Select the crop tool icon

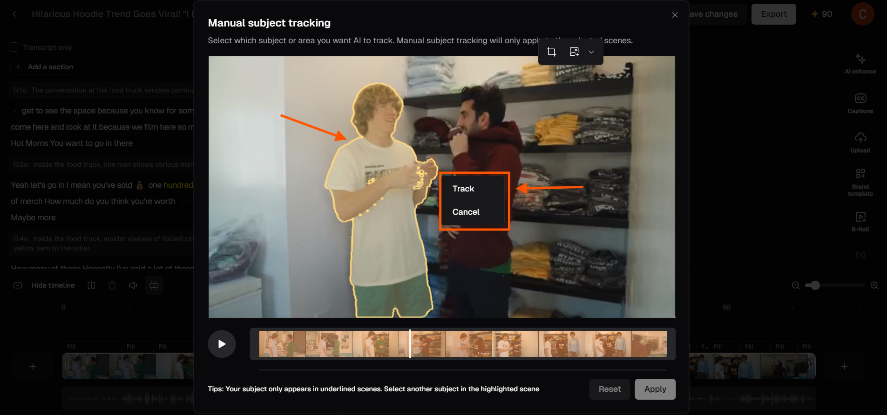pyautogui.click(x=551, y=52)
